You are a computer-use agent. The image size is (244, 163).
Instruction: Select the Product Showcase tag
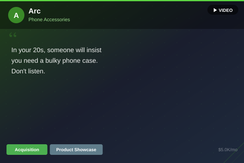(76, 150)
